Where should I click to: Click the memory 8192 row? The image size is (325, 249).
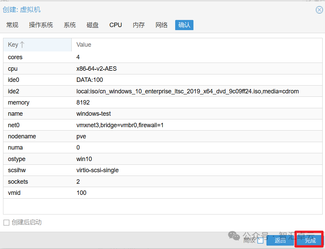[162, 103]
